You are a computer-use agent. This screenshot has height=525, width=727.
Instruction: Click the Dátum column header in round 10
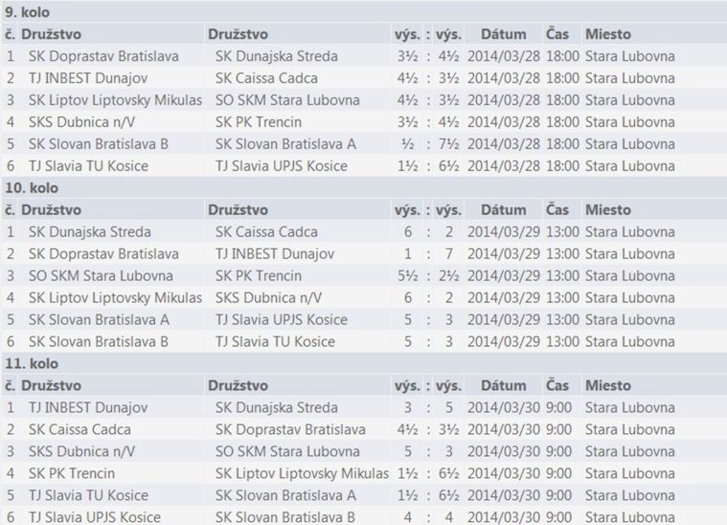pos(504,209)
